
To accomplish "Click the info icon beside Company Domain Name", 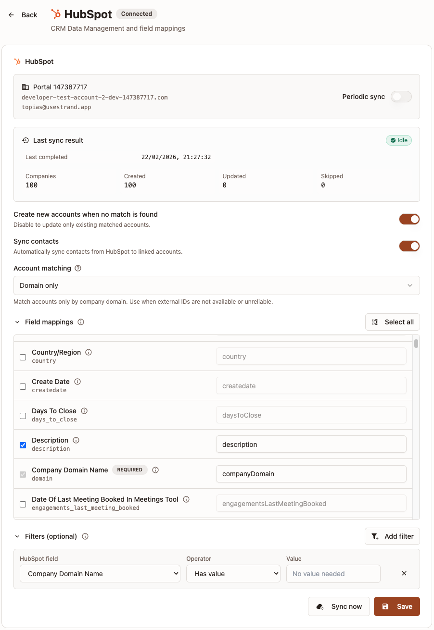I will click(x=155, y=470).
